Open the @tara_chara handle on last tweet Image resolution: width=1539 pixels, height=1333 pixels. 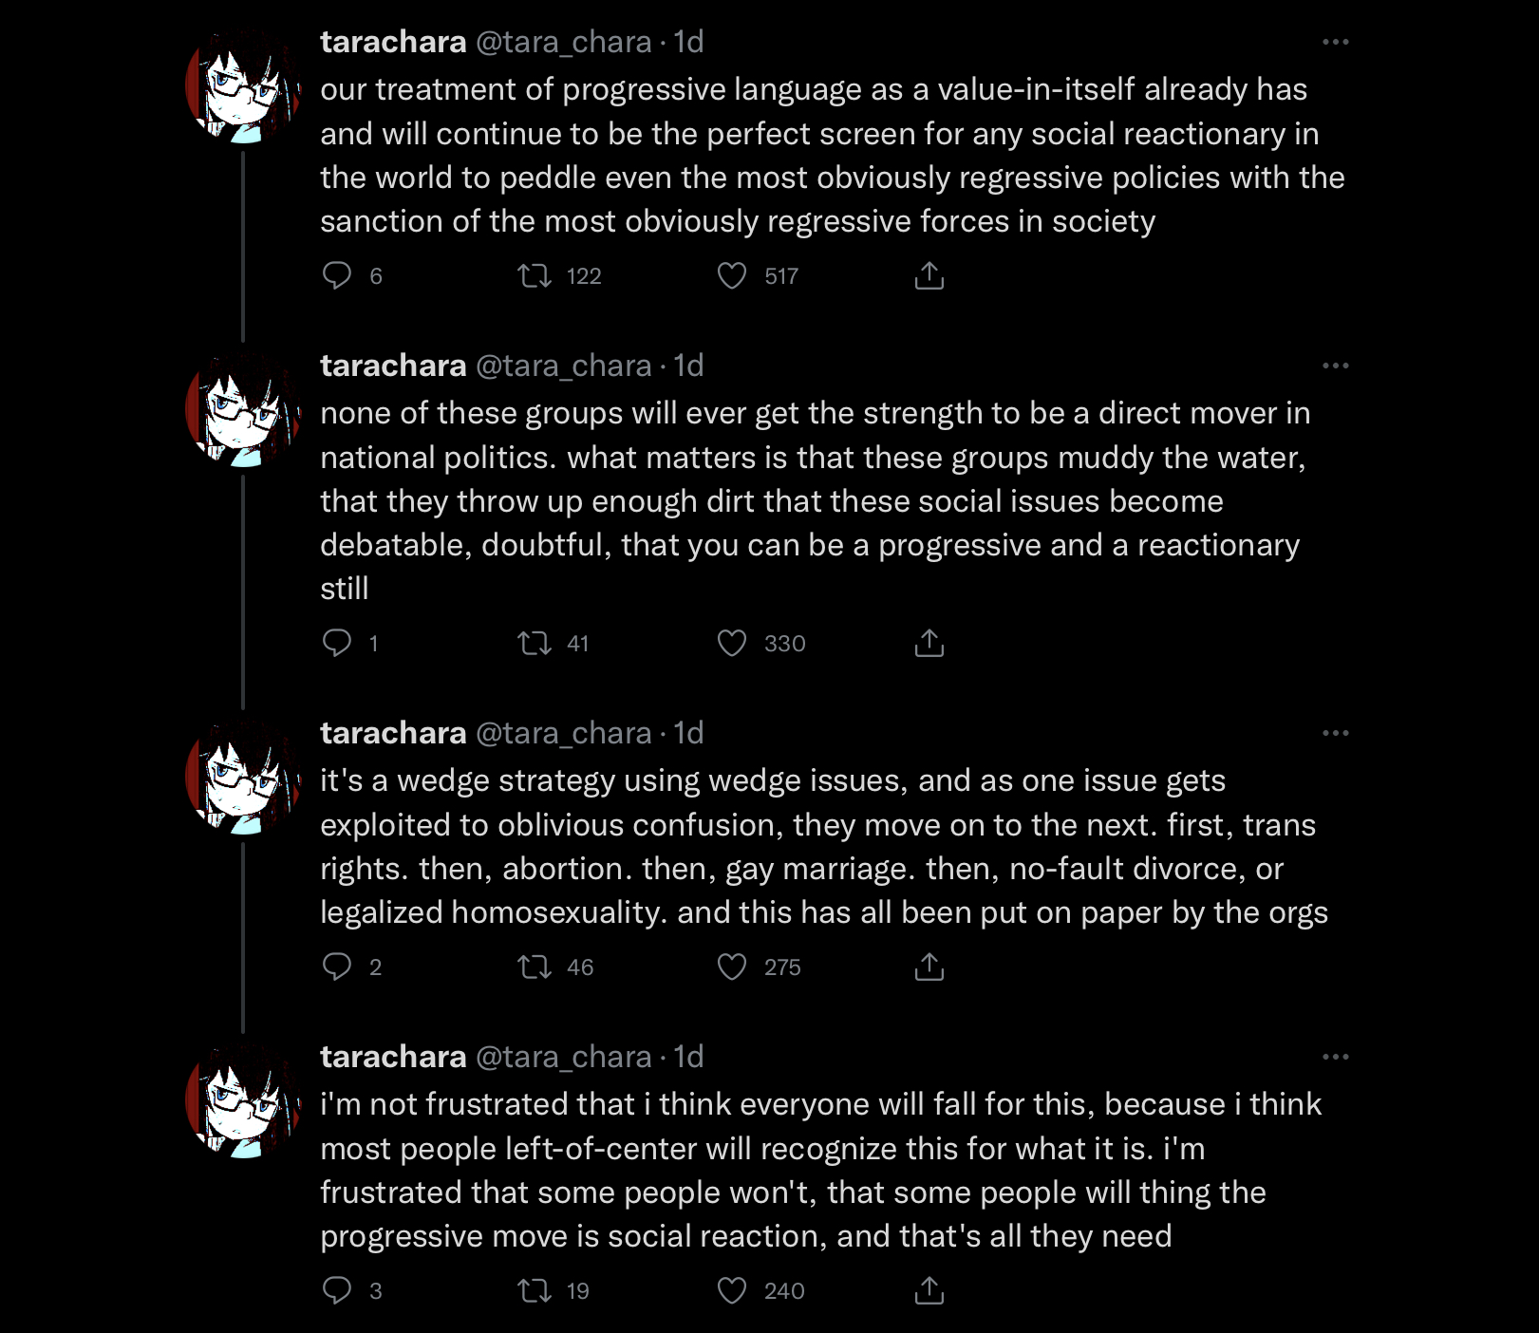coord(564,1057)
